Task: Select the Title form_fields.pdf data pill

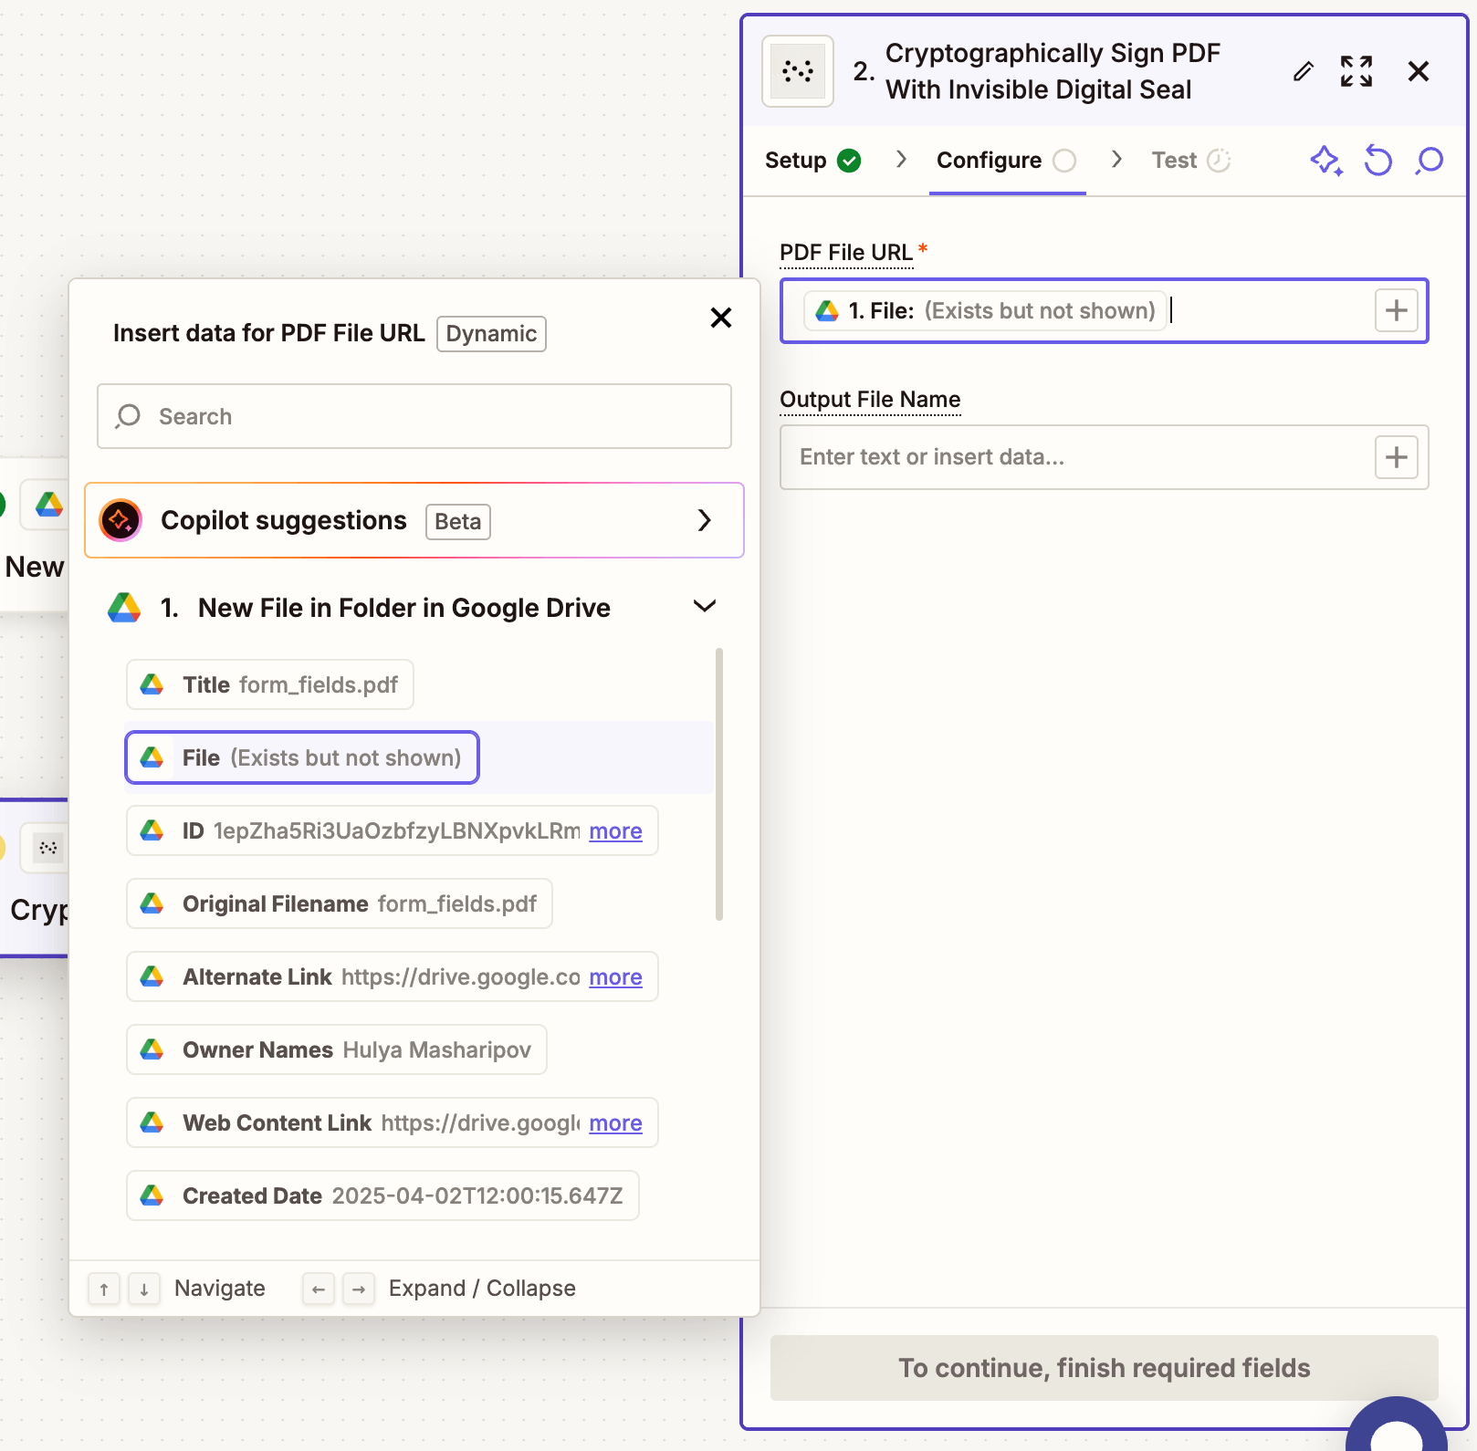Action: pyautogui.click(x=270, y=684)
